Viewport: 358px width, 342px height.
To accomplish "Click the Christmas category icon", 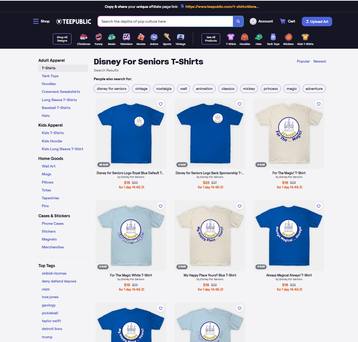I will pyautogui.click(x=84, y=37).
